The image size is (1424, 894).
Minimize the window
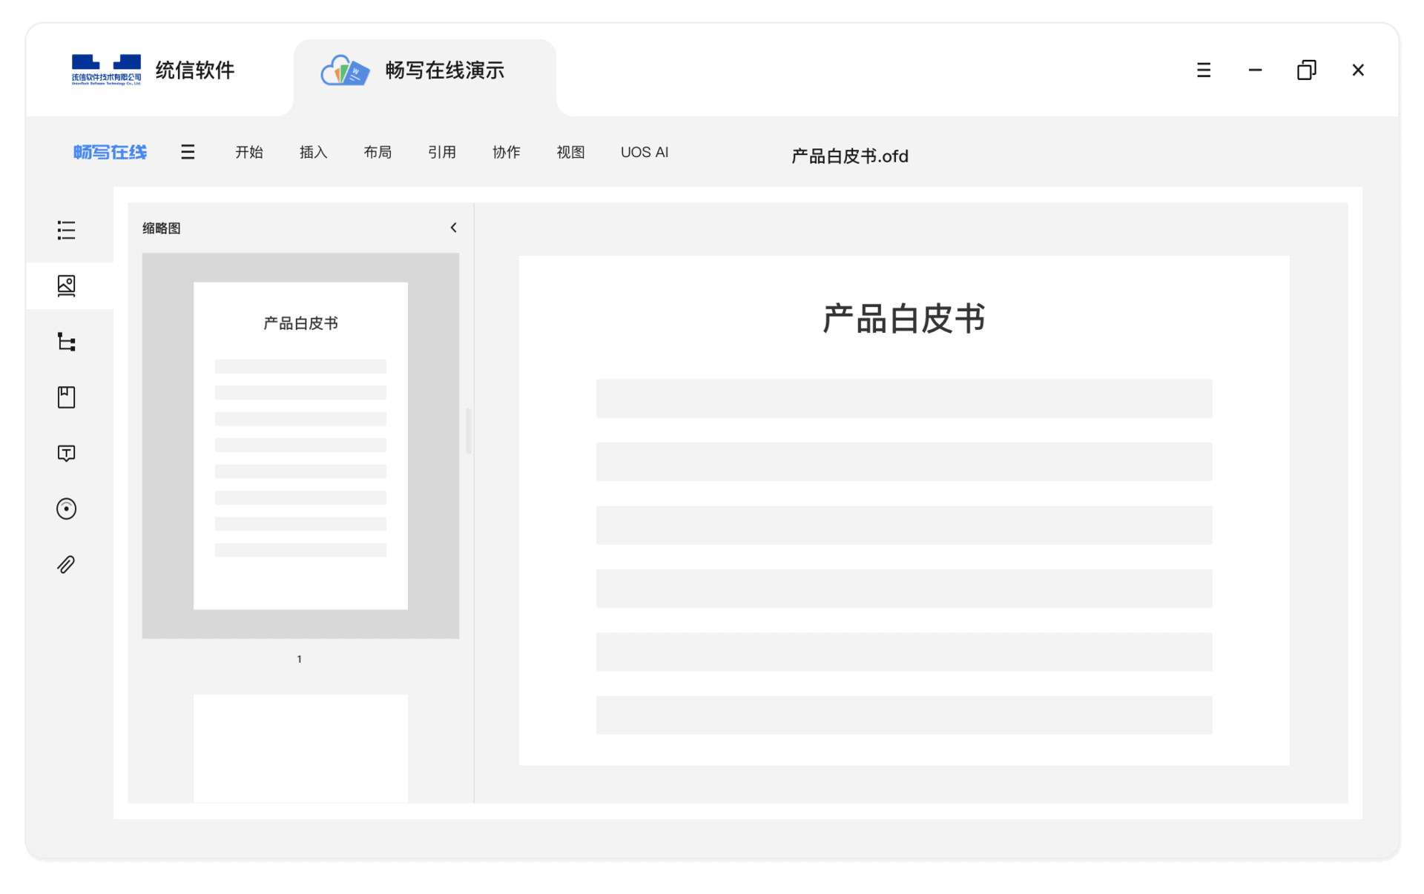pyautogui.click(x=1255, y=70)
